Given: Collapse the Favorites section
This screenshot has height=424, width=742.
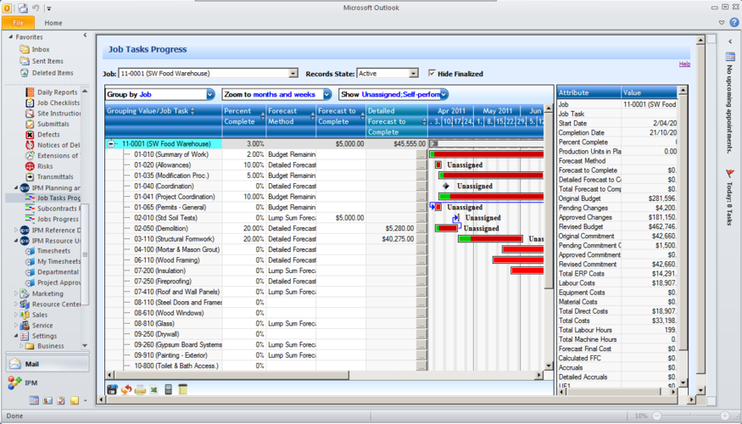Looking at the screenshot, I should pyautogui.click(x=11, y=37).
